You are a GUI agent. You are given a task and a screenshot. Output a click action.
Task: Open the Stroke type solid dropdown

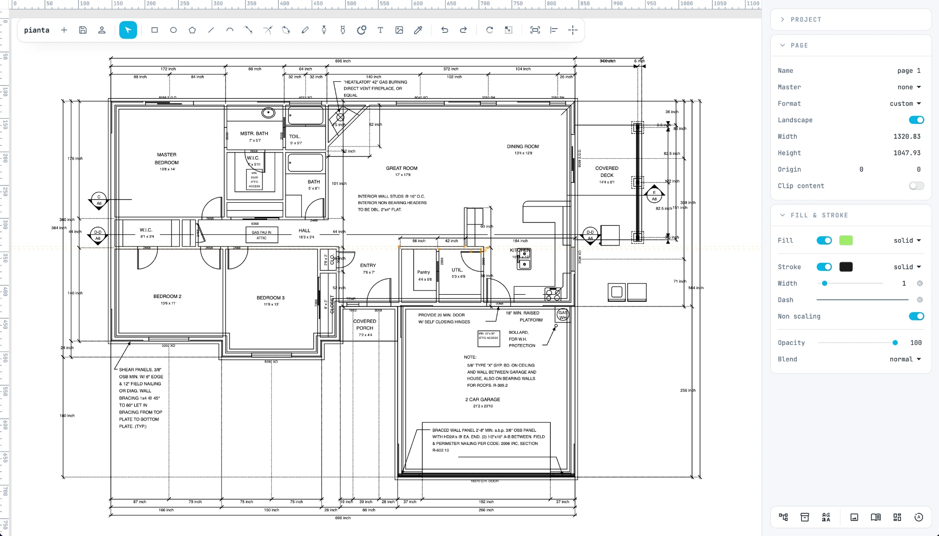[x=907, y=267]
